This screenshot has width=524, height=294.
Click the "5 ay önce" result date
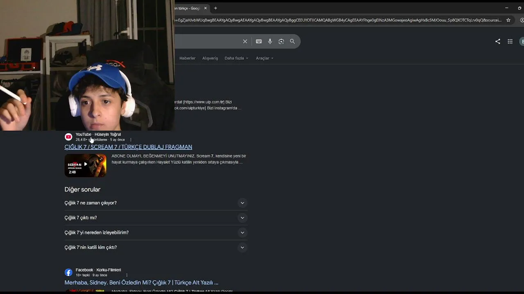click(117, 140)
